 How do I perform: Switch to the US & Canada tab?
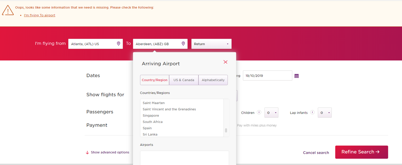[183, 80]
